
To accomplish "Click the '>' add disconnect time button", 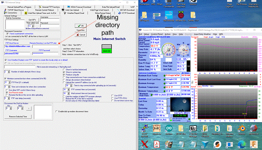I will coord(29,108).
